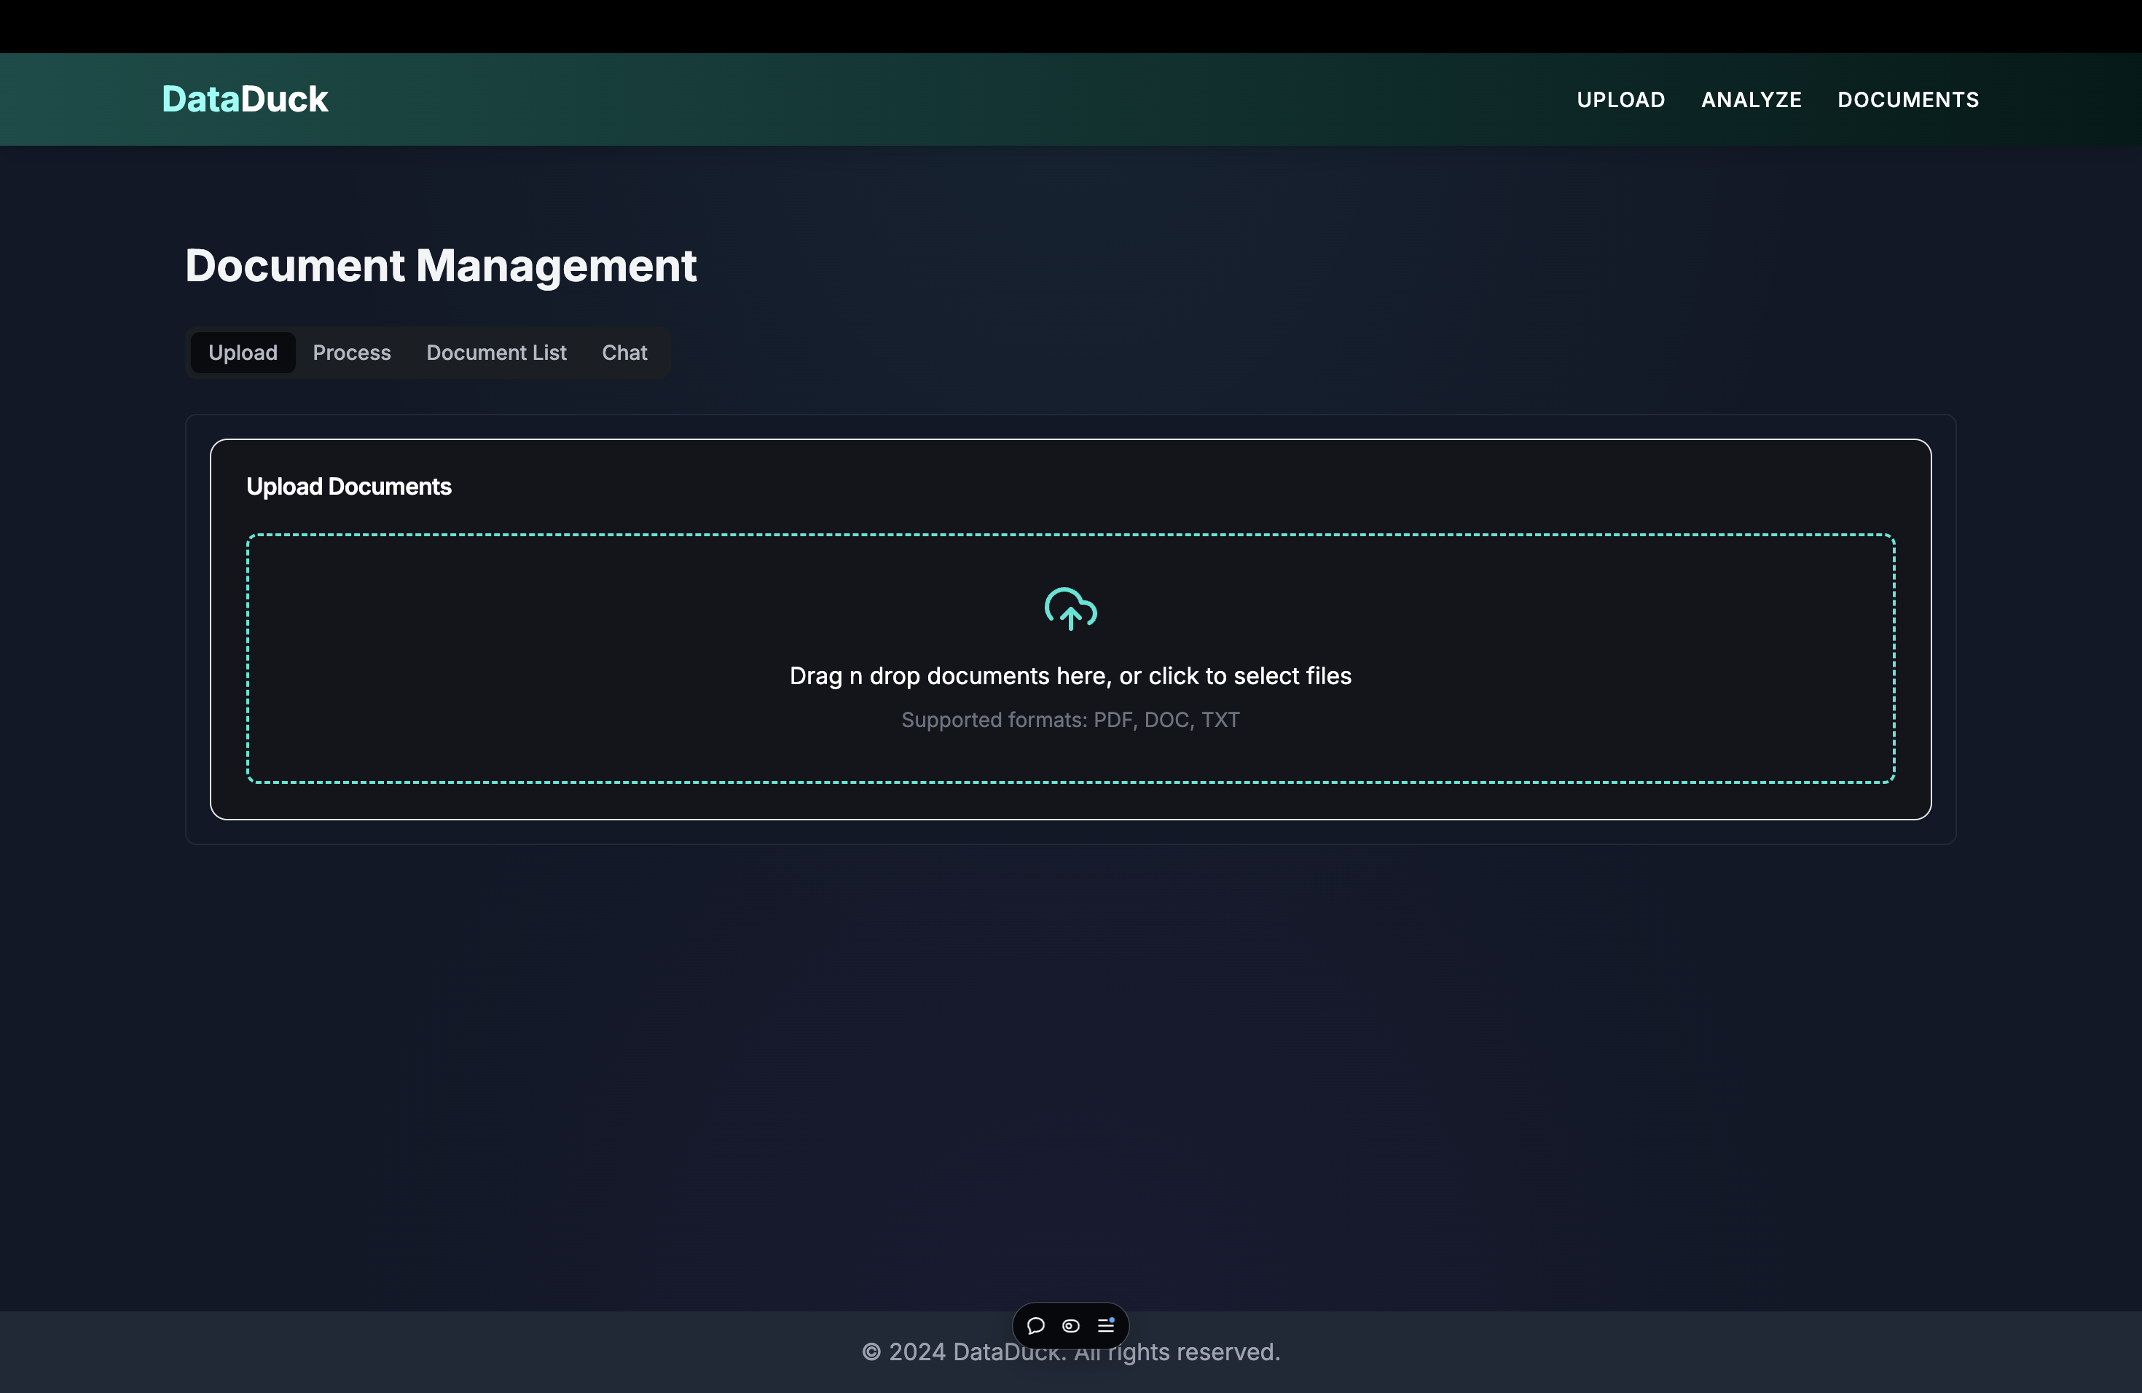Select the Upload tab
This screenshot has width=2142, height=1393.
point(242,353)
